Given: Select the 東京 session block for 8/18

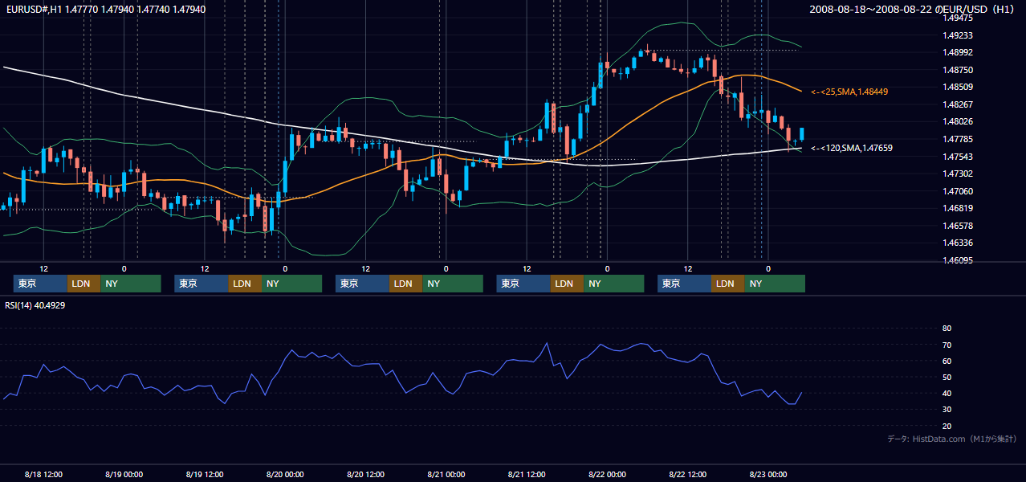Looking at the screenshot, I should 40,284.
